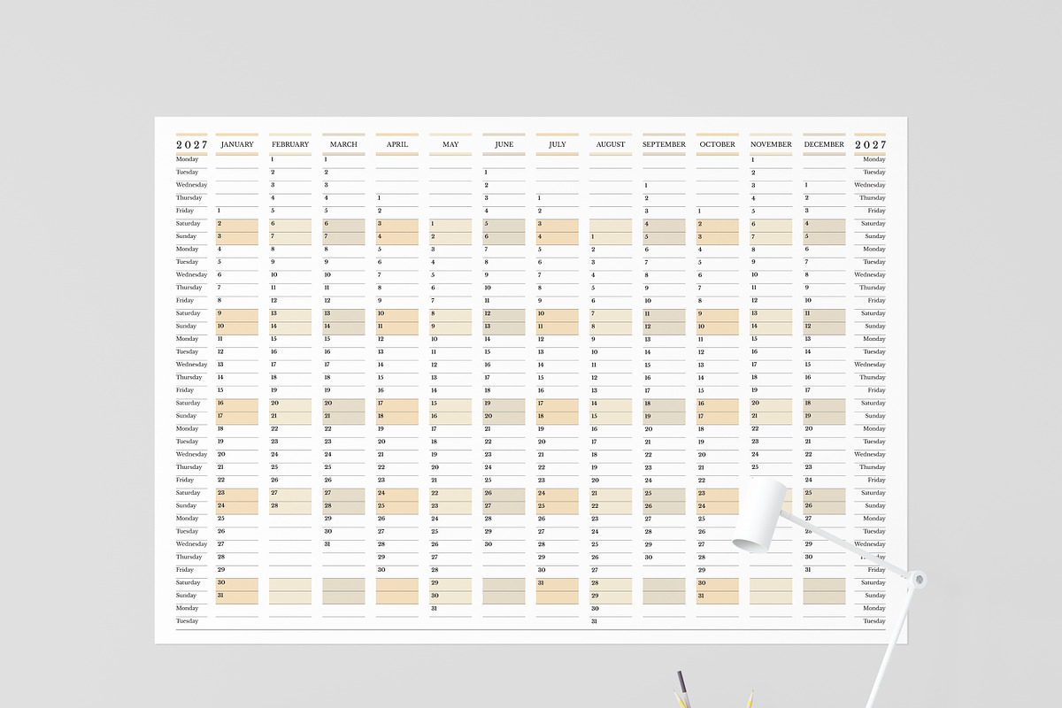Click the 2027 label beside DECEMBER
This screenshot has width=1062, height=708.
point(870,145)
